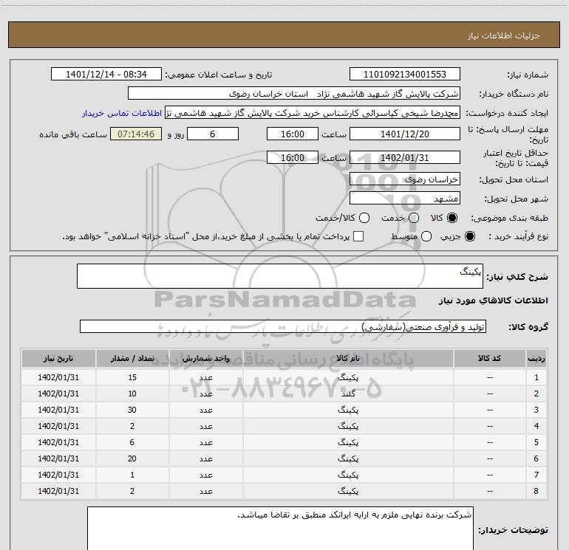Click the delivery city field مشهد
The height and width of the screenshot is (550, 569).
click(x=405, y=199)
